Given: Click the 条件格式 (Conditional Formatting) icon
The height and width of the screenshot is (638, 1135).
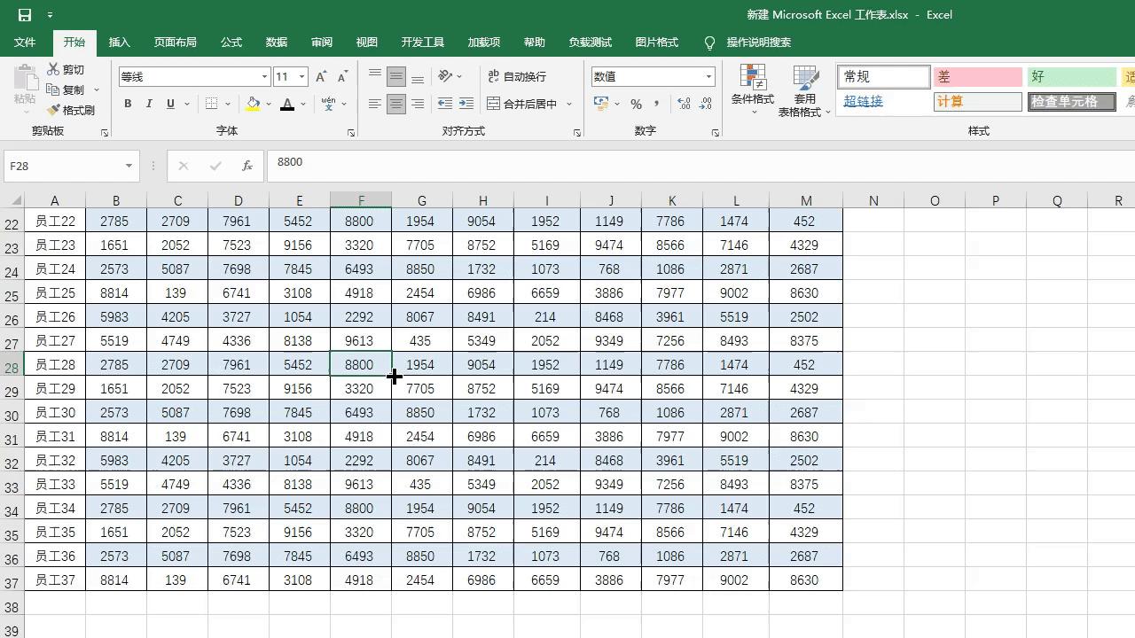Looking at the screenshot, I should [x=752, y=89].
